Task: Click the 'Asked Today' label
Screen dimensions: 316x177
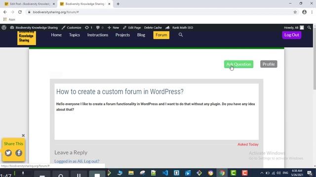Action: (248, 144)
